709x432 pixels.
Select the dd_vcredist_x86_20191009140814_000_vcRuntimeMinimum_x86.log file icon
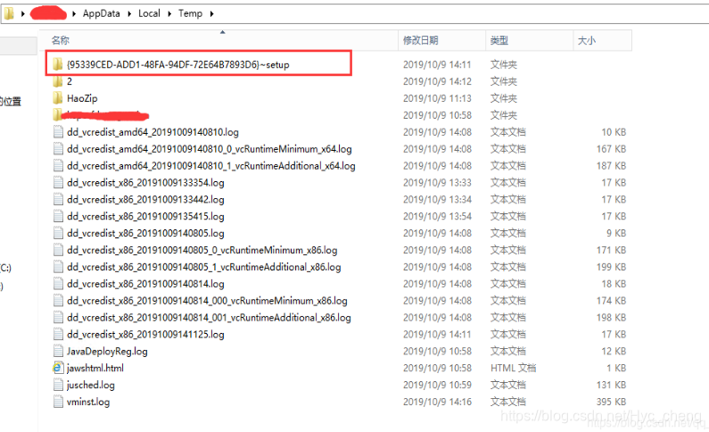[58, 301]
